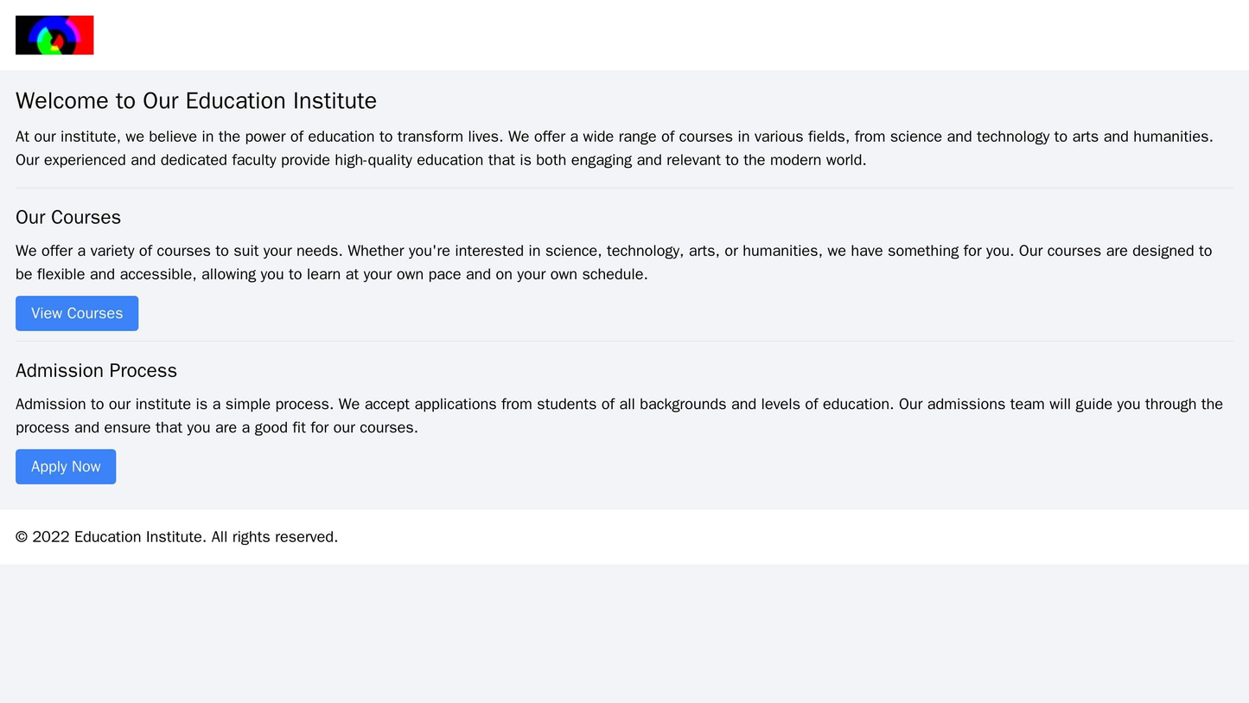1249x703 pixels.
Task: Click the 2022 Education Institute copyright text
Action: (x=176, y=537)
